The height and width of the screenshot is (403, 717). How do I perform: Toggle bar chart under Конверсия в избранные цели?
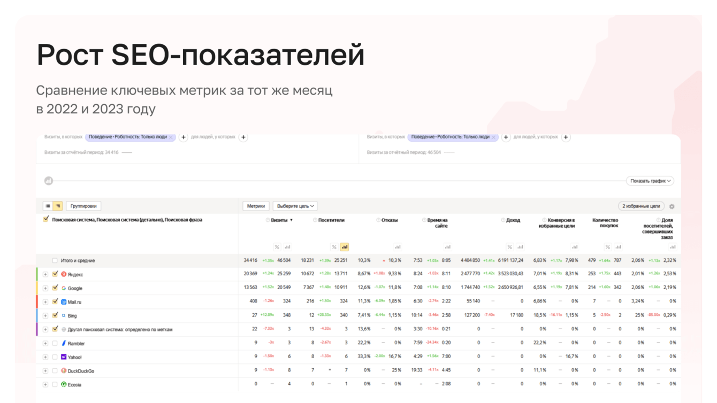pos(575,247)
